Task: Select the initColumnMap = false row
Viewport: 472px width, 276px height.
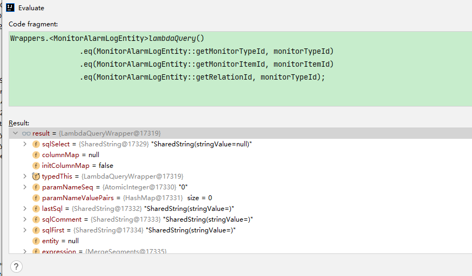Action: [240, 166]
